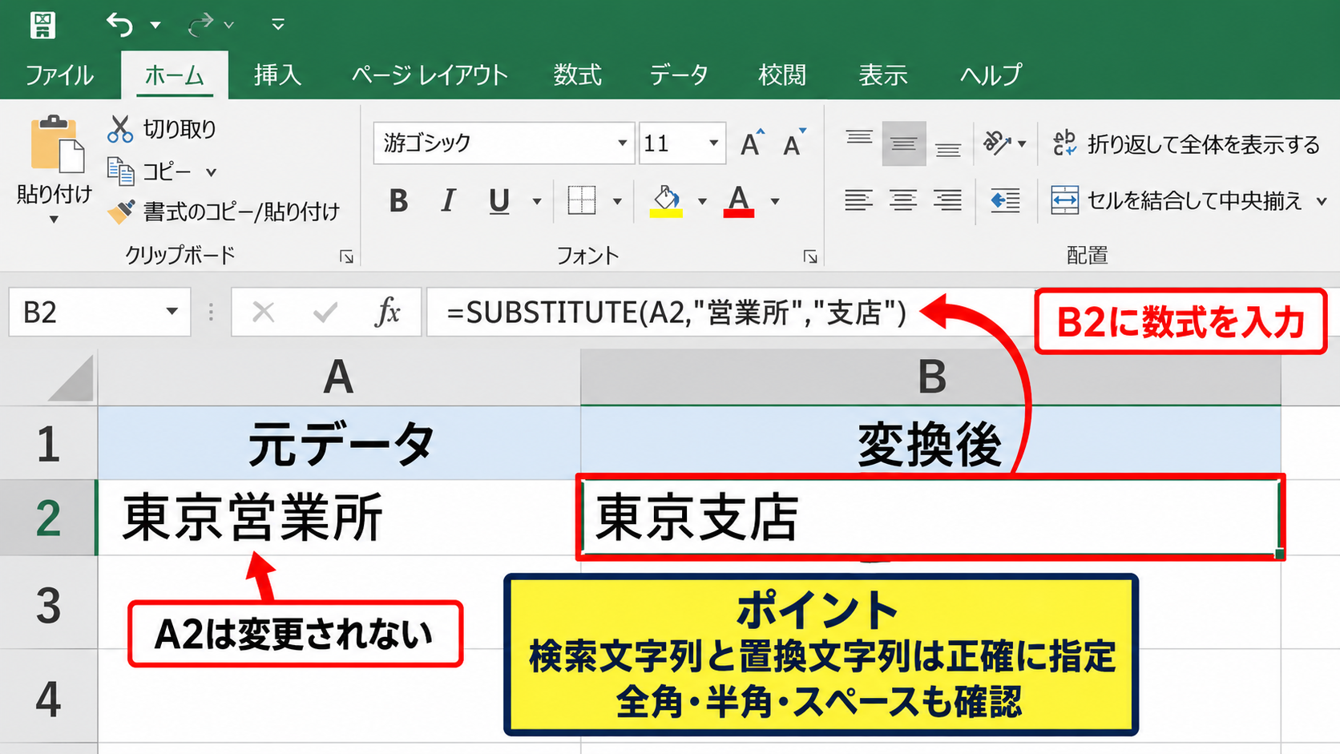Click the Name Box showing B2
The width and height of the screenshot is (1340, 754).
pos(99,312)
